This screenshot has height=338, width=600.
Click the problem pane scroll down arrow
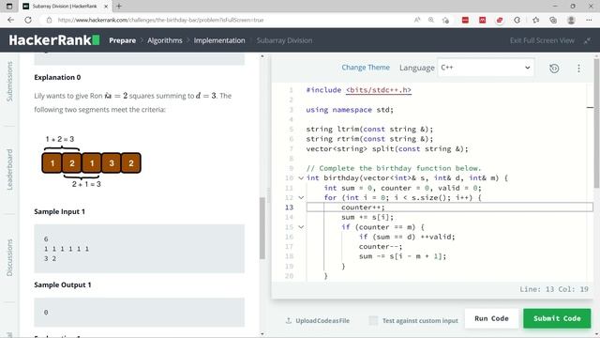pyautogui.click(x=262, y=334)
